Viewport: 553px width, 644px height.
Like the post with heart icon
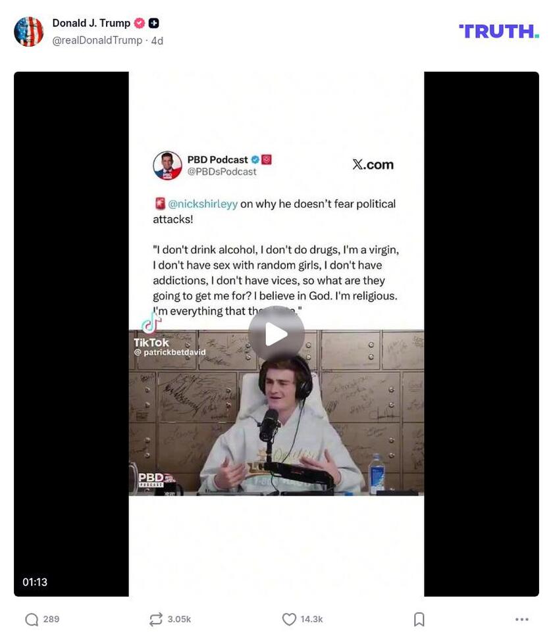tap(289, 620)
